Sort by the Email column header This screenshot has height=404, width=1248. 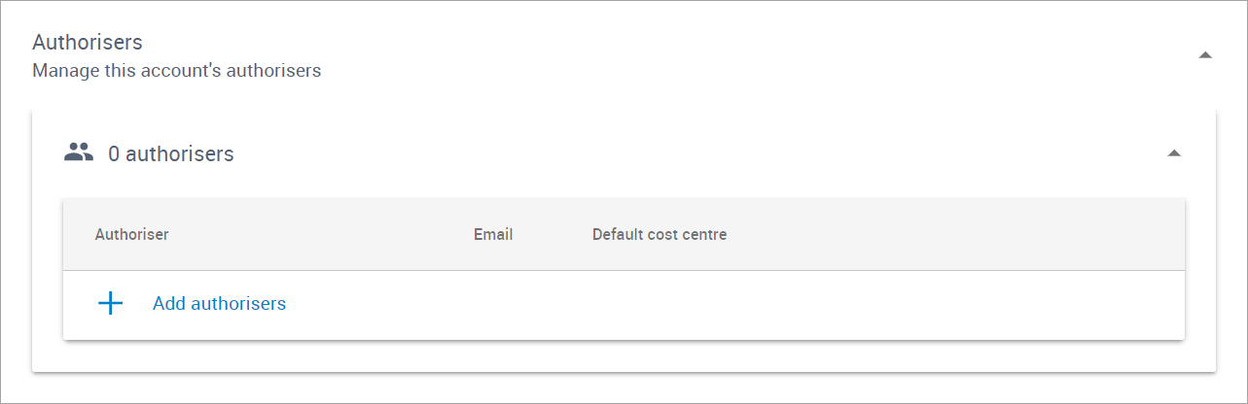[x=493, y=234]
